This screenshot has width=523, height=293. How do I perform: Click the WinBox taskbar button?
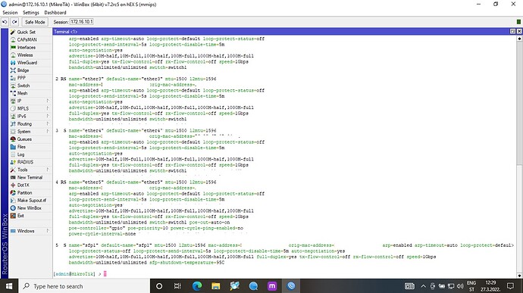pos(291,286)
